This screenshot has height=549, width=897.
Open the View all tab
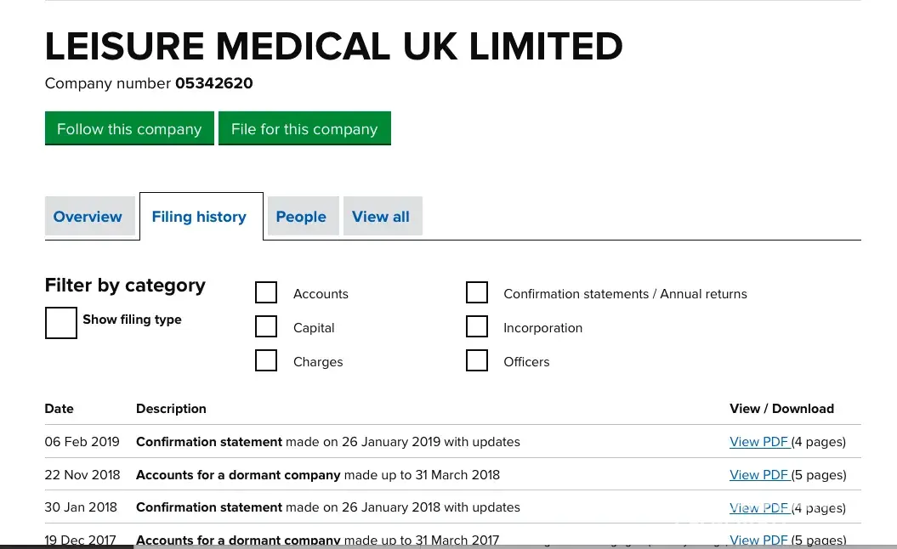pyautogui.click(x=381, y=217)
